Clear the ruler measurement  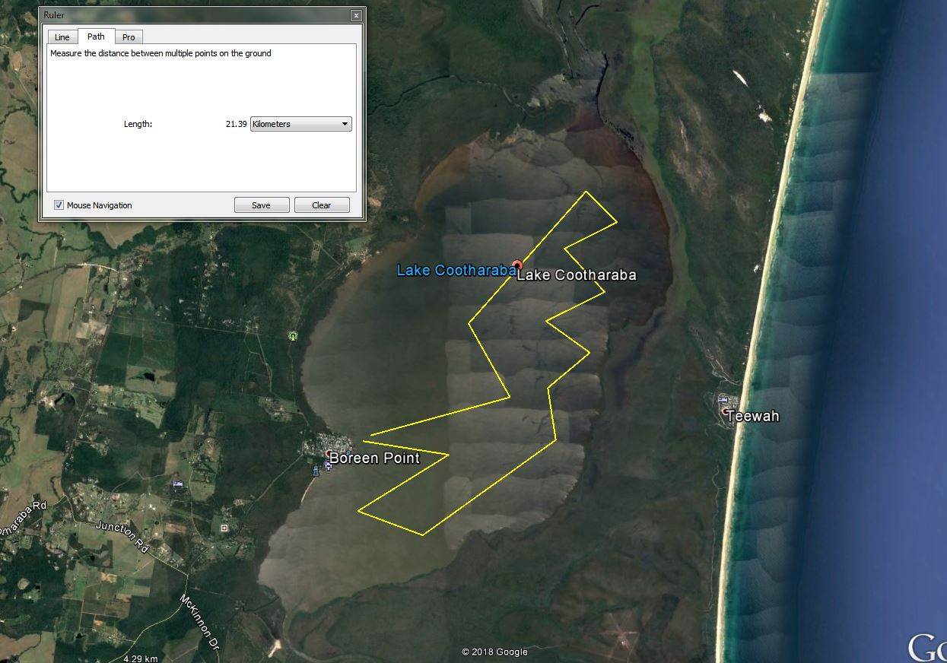pyautogui.click(x=322, y=205)
